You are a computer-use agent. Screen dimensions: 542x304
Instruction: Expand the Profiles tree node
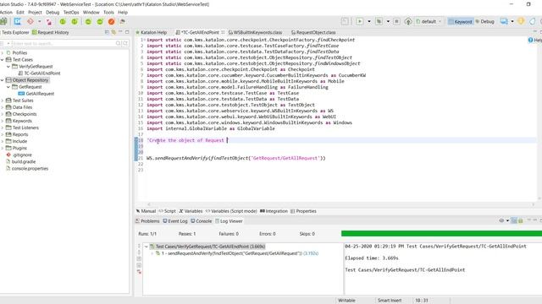[x=3, y=52]
